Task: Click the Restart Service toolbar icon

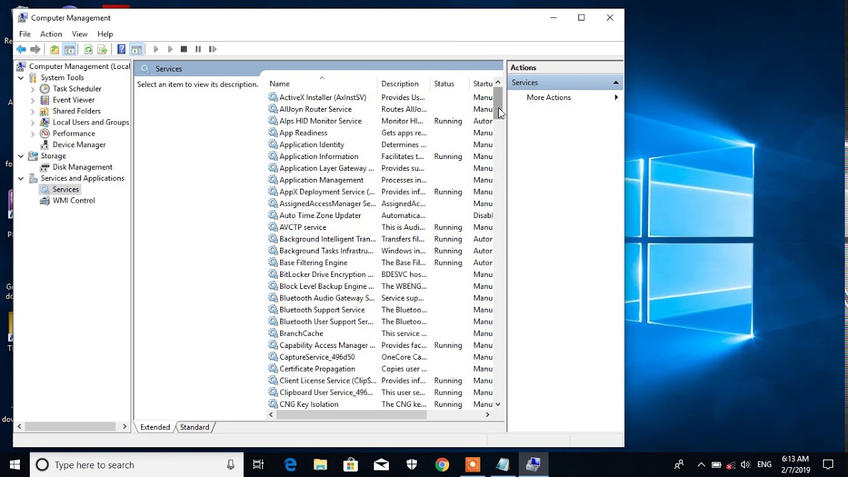Action: [x=212, y=49]
